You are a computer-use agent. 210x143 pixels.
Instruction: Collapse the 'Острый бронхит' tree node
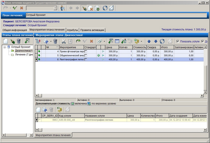pyautogui.click(x=5, y=47)
